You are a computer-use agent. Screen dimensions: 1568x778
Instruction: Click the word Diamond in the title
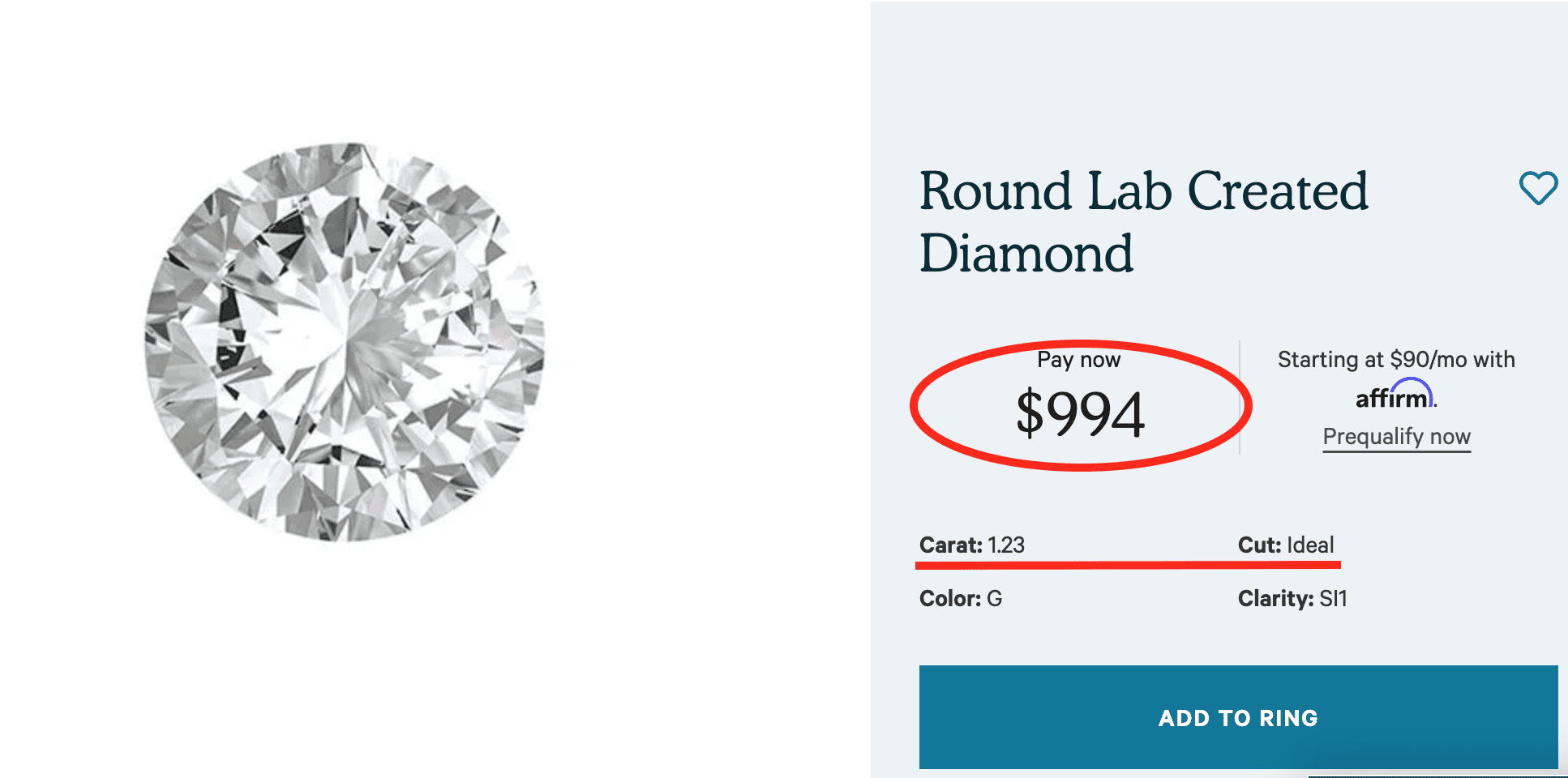click(1026, 254)
